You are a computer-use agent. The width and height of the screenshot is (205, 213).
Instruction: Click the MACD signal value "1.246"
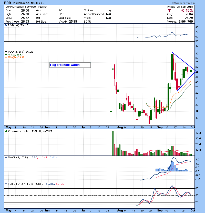[x=43, y=158]
